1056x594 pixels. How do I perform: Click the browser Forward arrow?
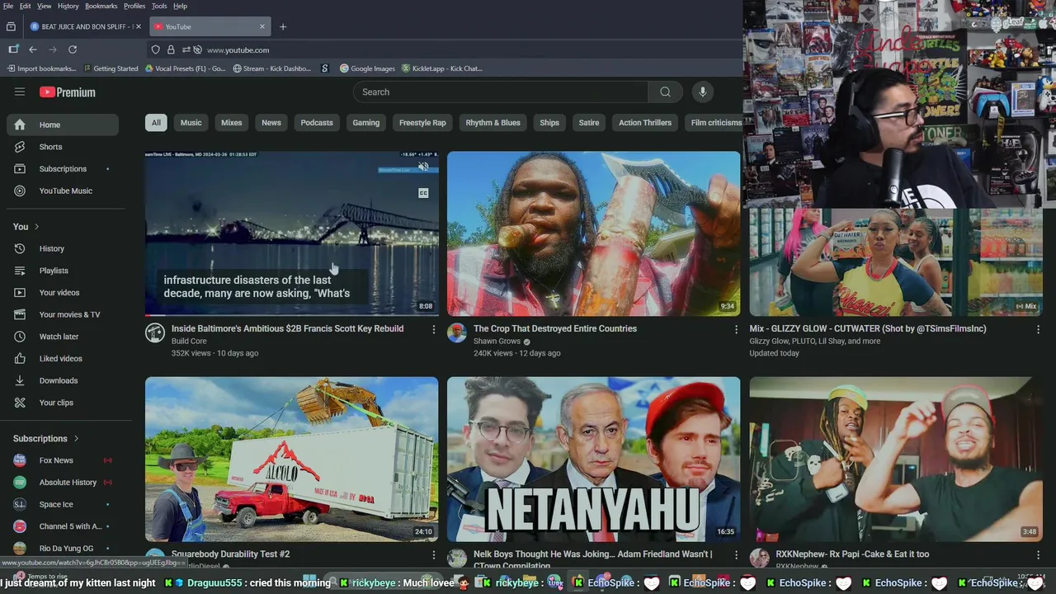tap(53, 49)
